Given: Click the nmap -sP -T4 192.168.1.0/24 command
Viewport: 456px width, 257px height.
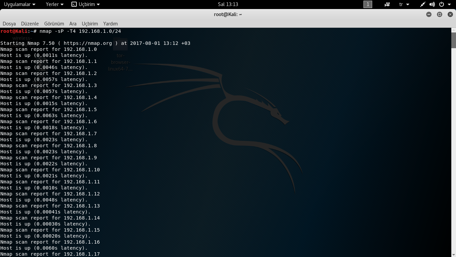Looking at the screenshot, I should click(80, 31).
